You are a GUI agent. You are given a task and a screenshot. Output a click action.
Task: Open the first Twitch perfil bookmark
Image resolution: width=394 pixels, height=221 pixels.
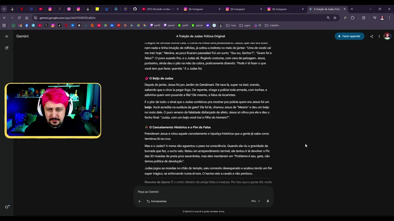(155, 25)
